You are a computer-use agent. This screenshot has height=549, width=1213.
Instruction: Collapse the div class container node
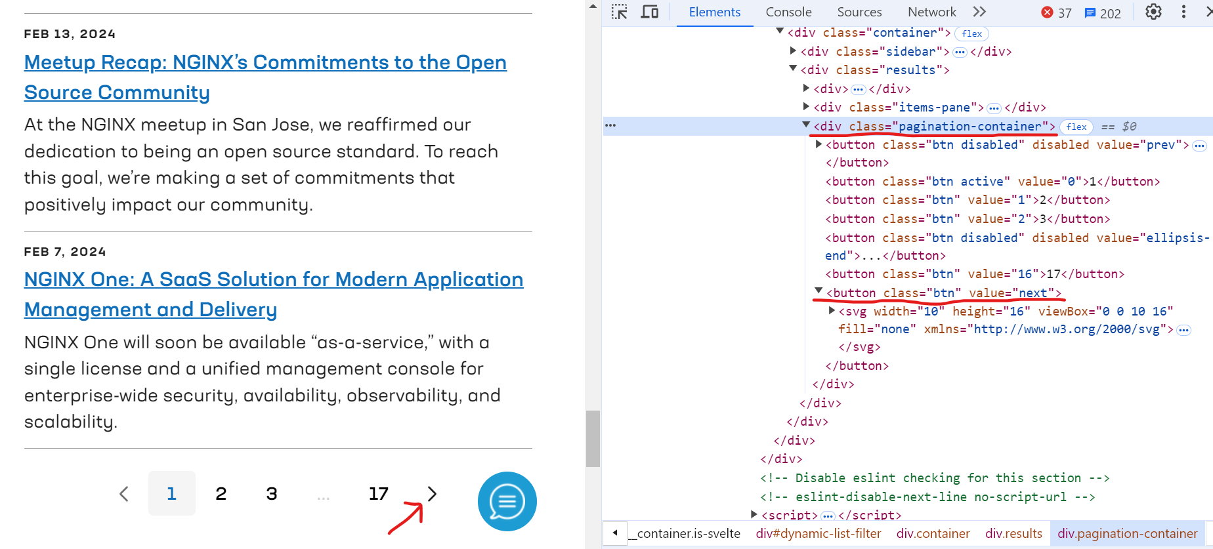(780, 31)
